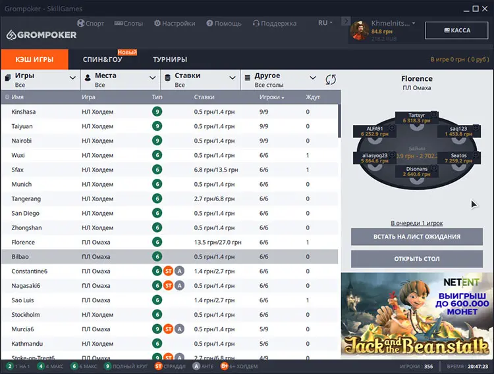Image resolution: width=494 pixels, height=374 pixels.
Task: Sort by Ждут column header
Action: pos(312,97)
